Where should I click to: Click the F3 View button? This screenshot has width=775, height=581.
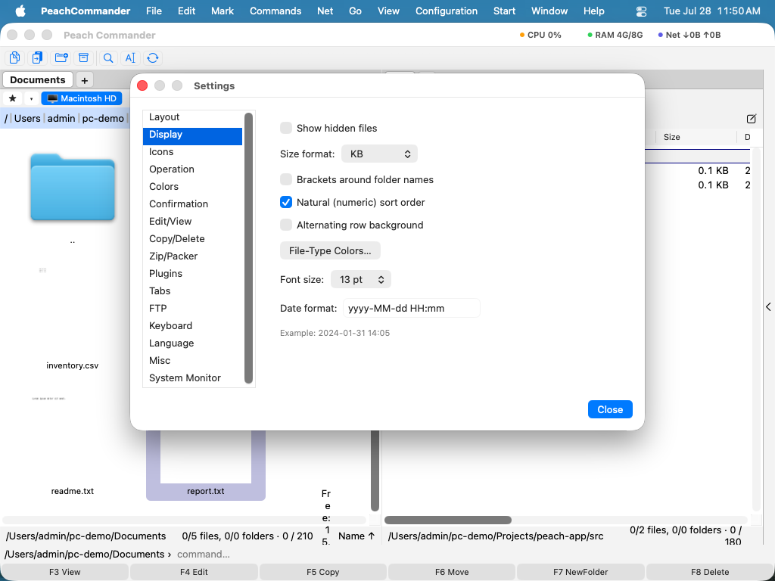(x=65, y=572)
